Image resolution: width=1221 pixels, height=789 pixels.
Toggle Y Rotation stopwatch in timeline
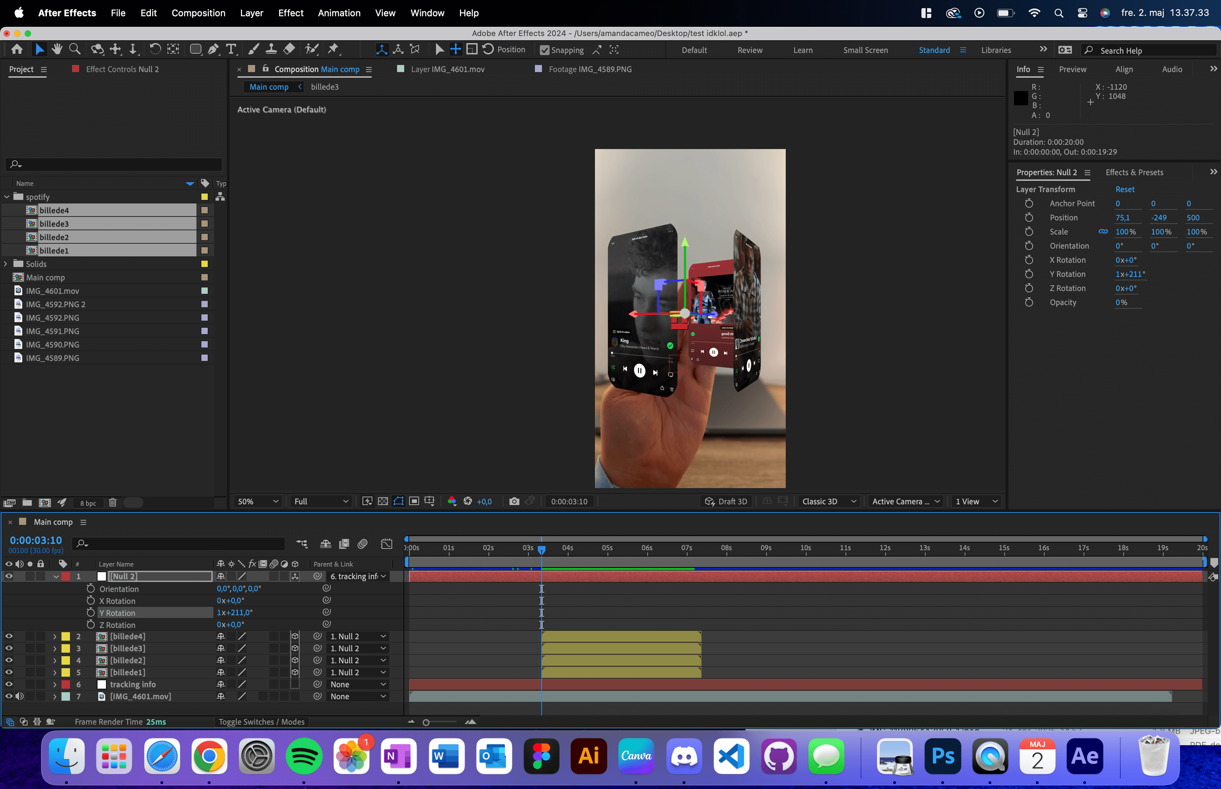click(x=91, y=613)
